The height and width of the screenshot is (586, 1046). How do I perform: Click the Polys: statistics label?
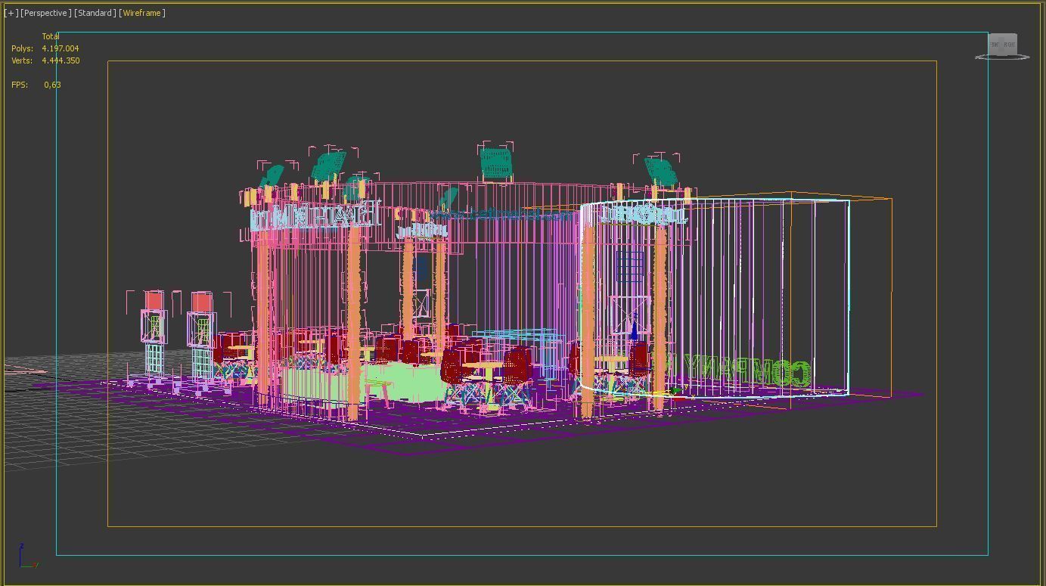(x=22, y=48)
